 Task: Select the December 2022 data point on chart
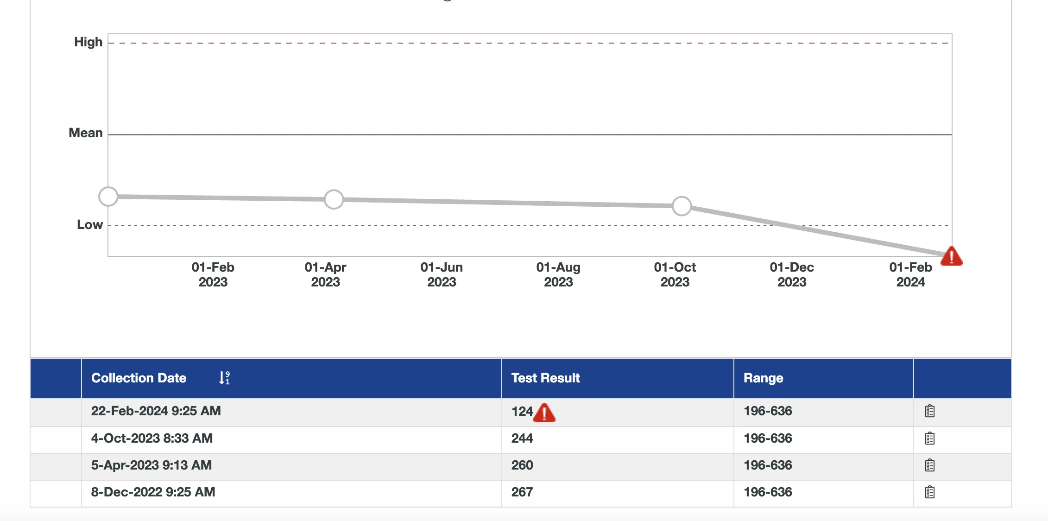coord(108,197)
